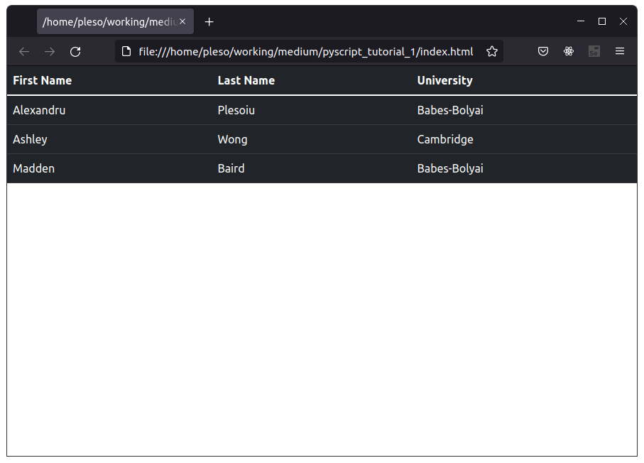
Task: Open a new tab with the plus button
Action: pos(209,22)
